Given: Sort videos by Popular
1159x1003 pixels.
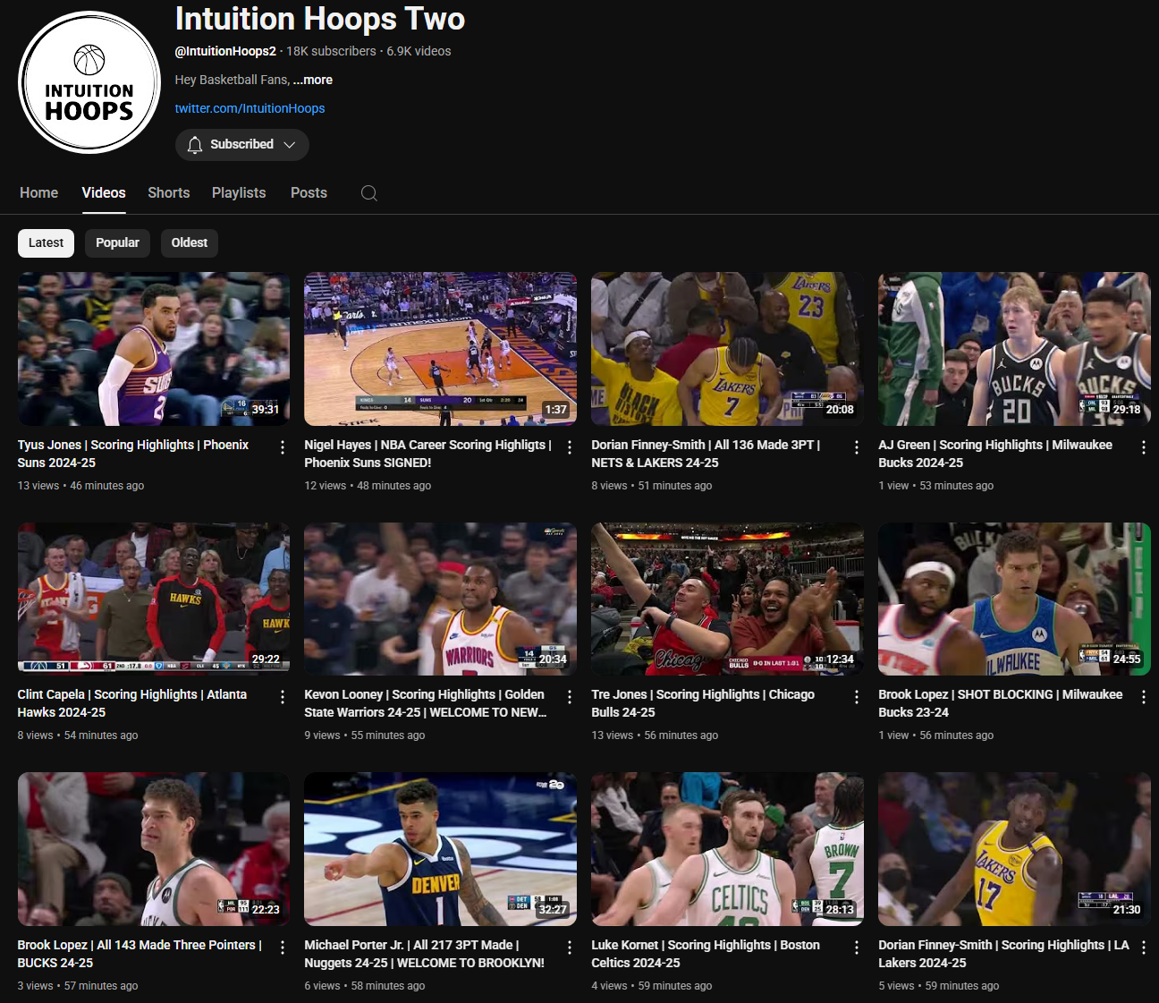Looking at the screenshot, I should pyautogui.click(x=117, y=242).
